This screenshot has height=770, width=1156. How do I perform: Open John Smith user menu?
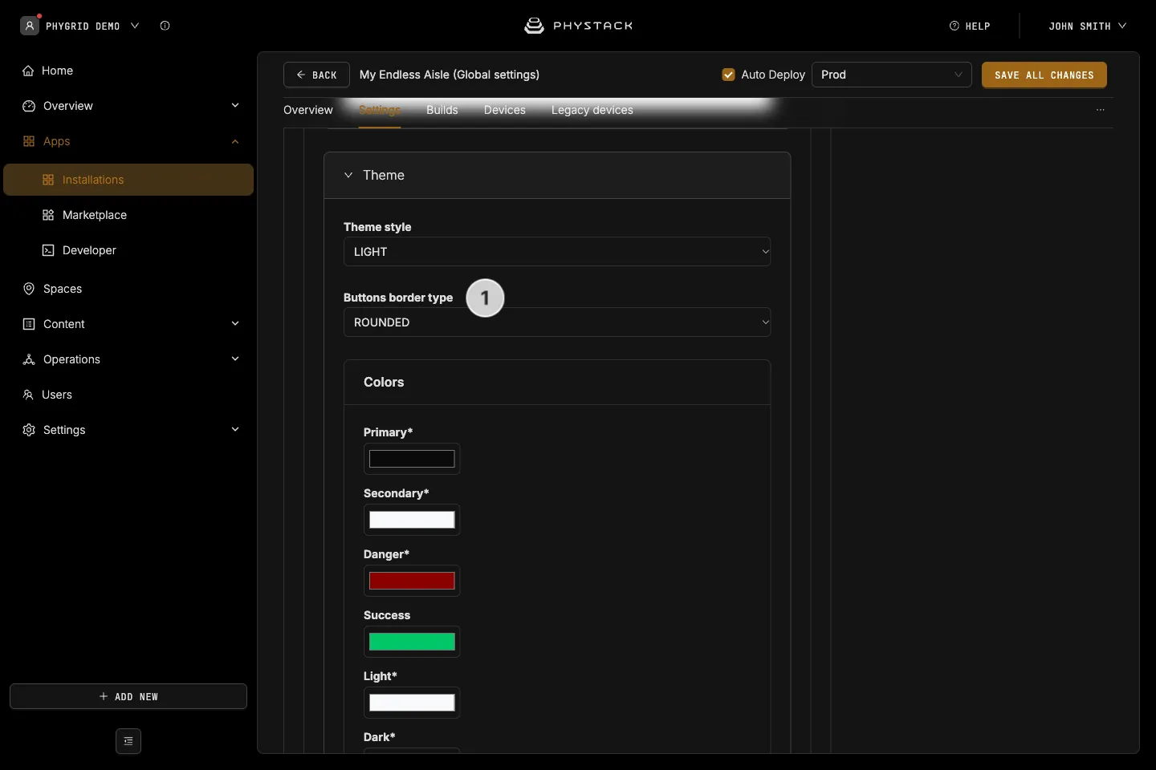pyautogui.click(x=1088, y=26)
